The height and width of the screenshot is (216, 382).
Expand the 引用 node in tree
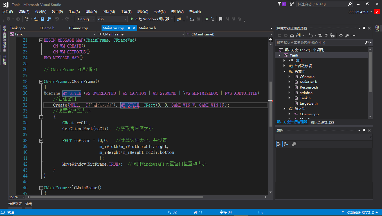pyautogui.click(x=284, y=60)
